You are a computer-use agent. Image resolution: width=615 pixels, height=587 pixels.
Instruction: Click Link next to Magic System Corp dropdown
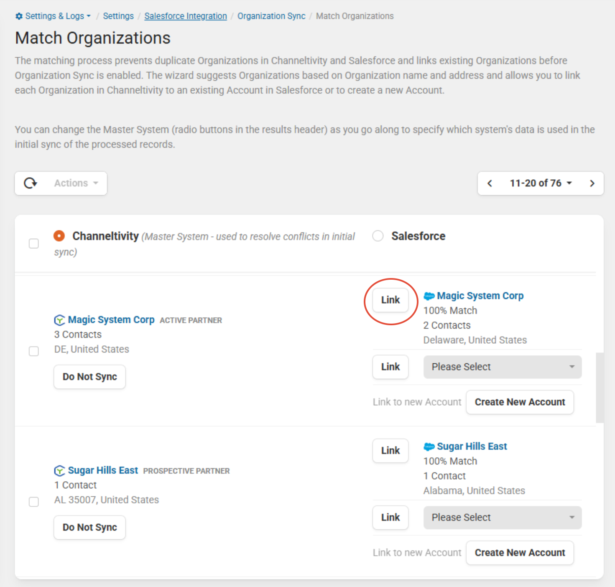click(390, 367)
